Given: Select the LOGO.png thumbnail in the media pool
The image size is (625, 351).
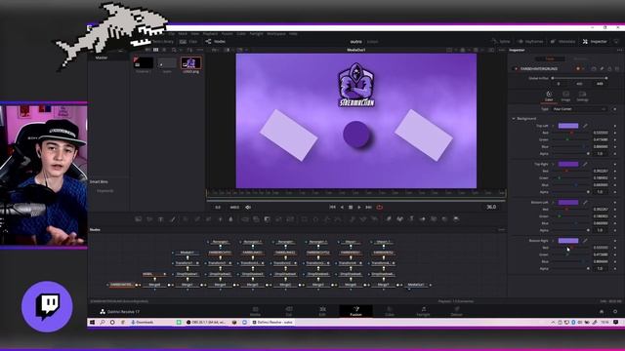Looking at the screenshot, I should pos(191,63).
